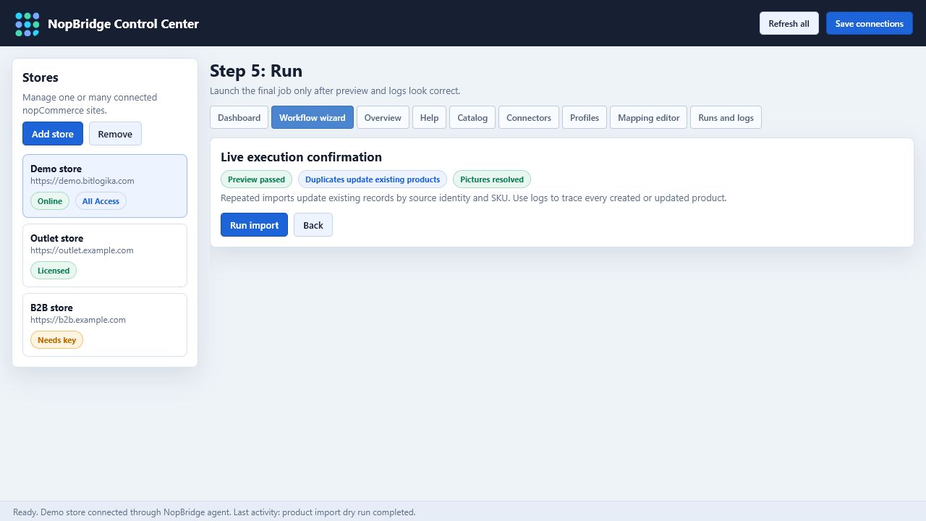The image size is (926, 521).
Task: Save connections in the header
Action: click(x=869, y=23)
